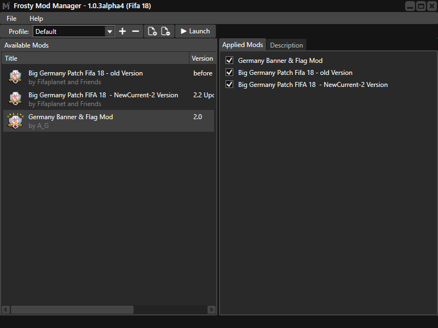Click the Title column header
The image size is (438, 328).
point(95,58)
